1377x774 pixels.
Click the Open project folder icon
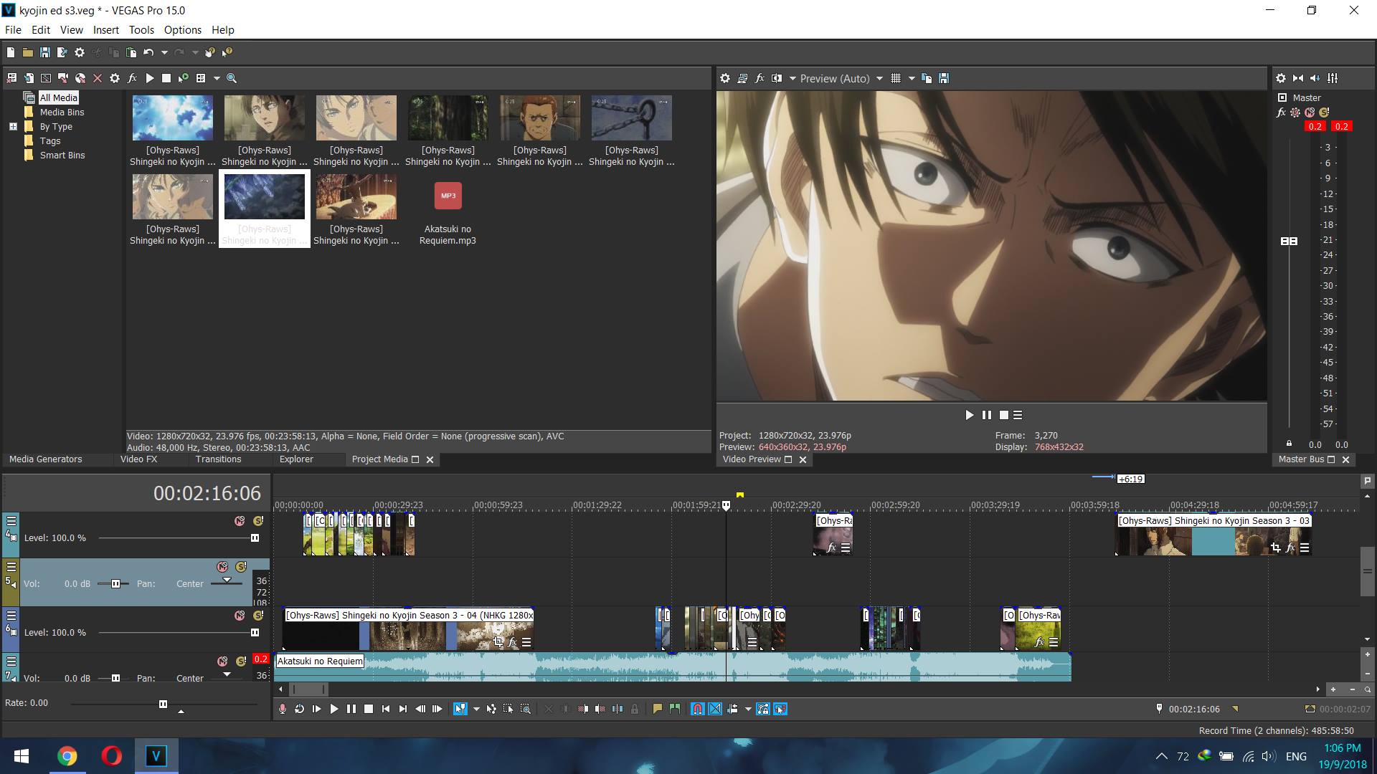(x=27, y=52)
